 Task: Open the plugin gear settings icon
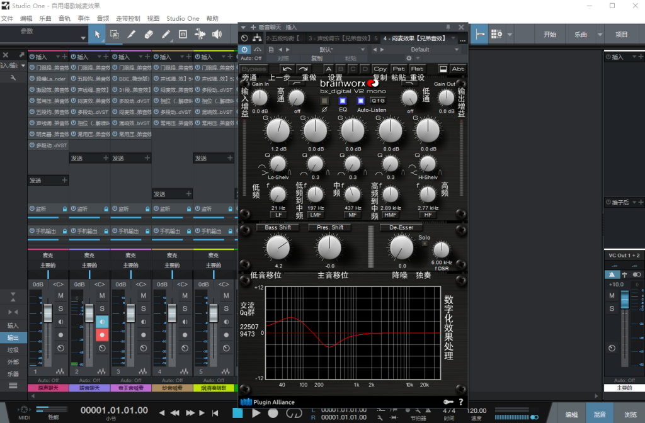tap(408, 59)
